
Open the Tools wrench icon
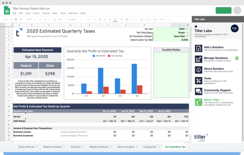(199, 81)
